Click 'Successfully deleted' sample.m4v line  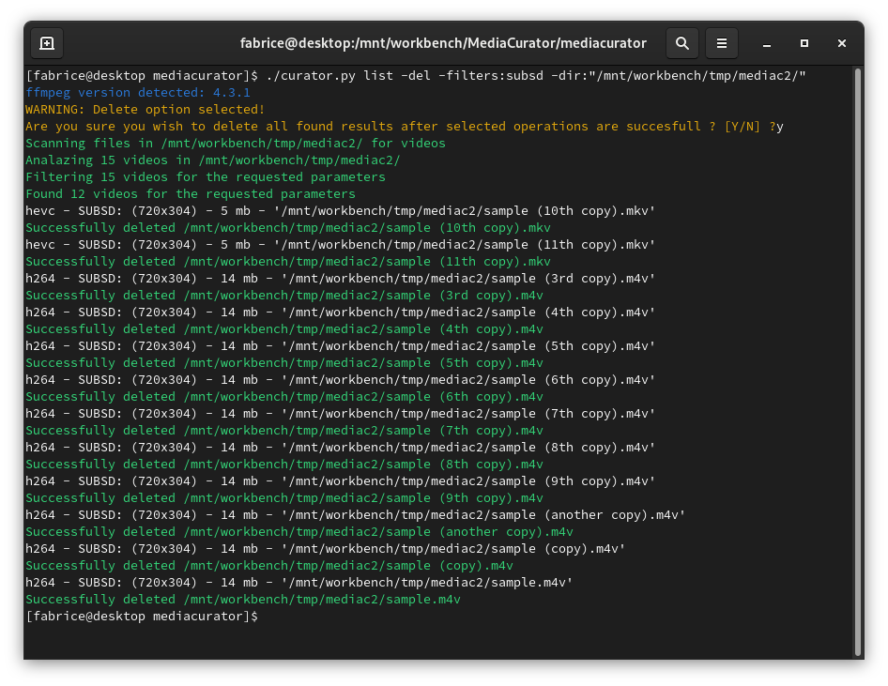242,600
